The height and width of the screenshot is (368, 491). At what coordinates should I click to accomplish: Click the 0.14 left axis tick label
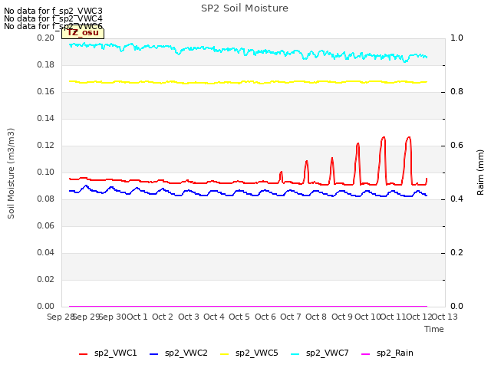[x=46, y=119]
